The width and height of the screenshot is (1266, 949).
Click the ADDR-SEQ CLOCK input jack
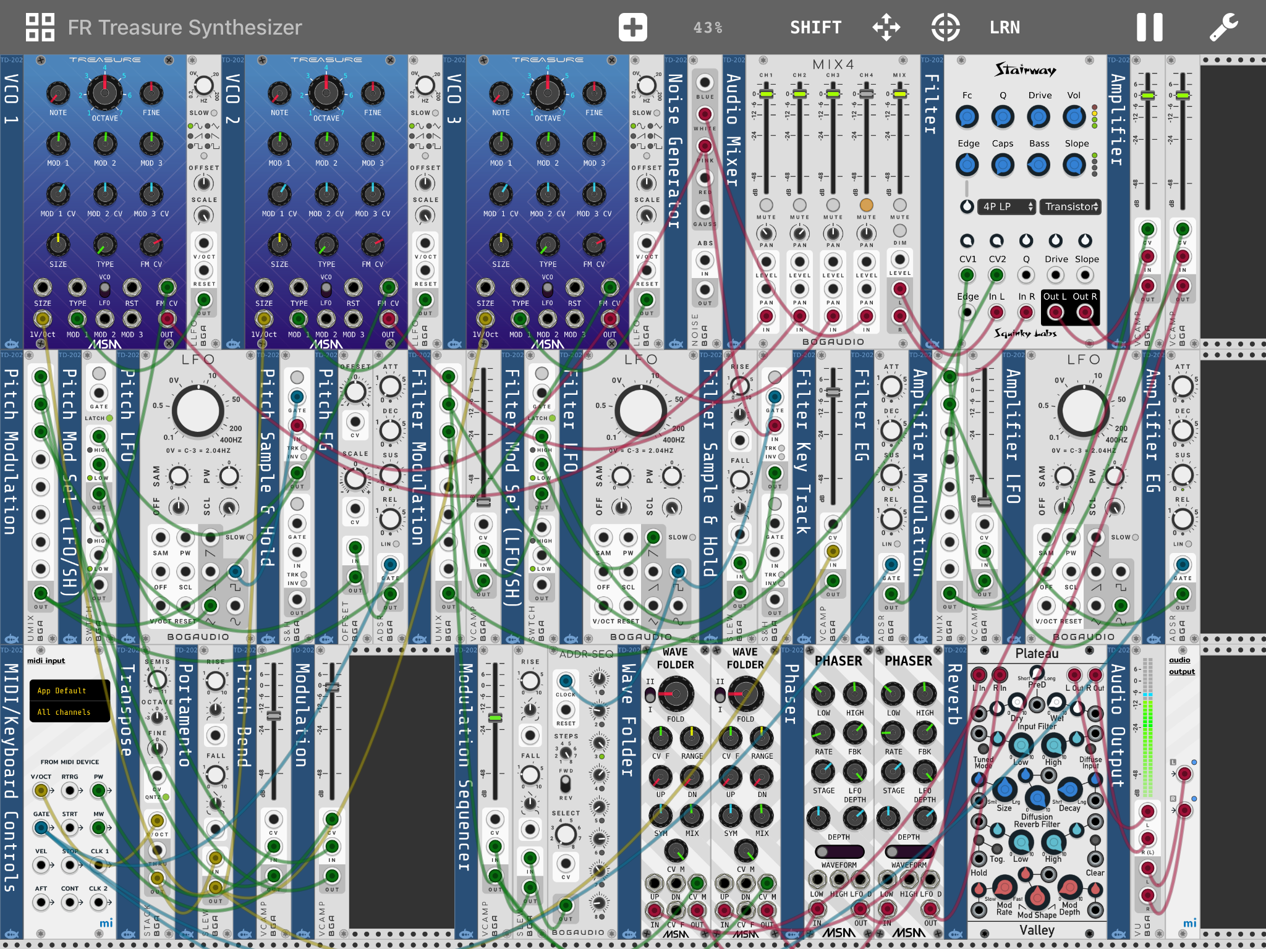click(x=565, y=681)
